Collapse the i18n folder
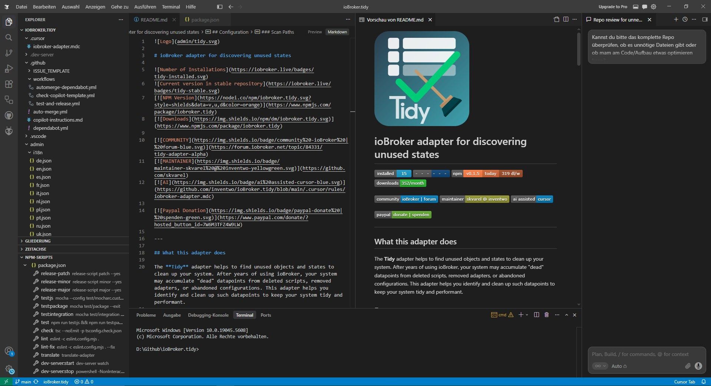The image size is (711, 386). tap(38, 152)
